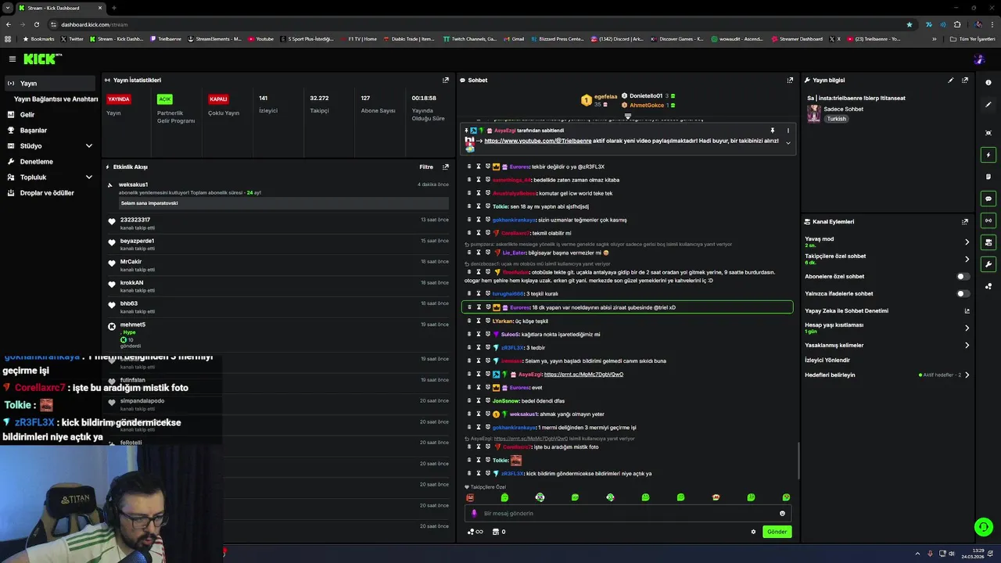Click the bookmark star in address bar
The image size is (1001, 563).
909,24
